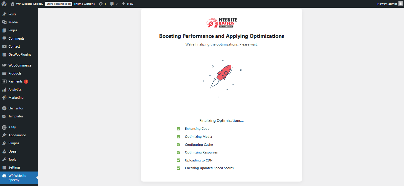
Task: Toggle the Enhancing Code checkbox
Action: pyautogui.click(x=178, y=129)
